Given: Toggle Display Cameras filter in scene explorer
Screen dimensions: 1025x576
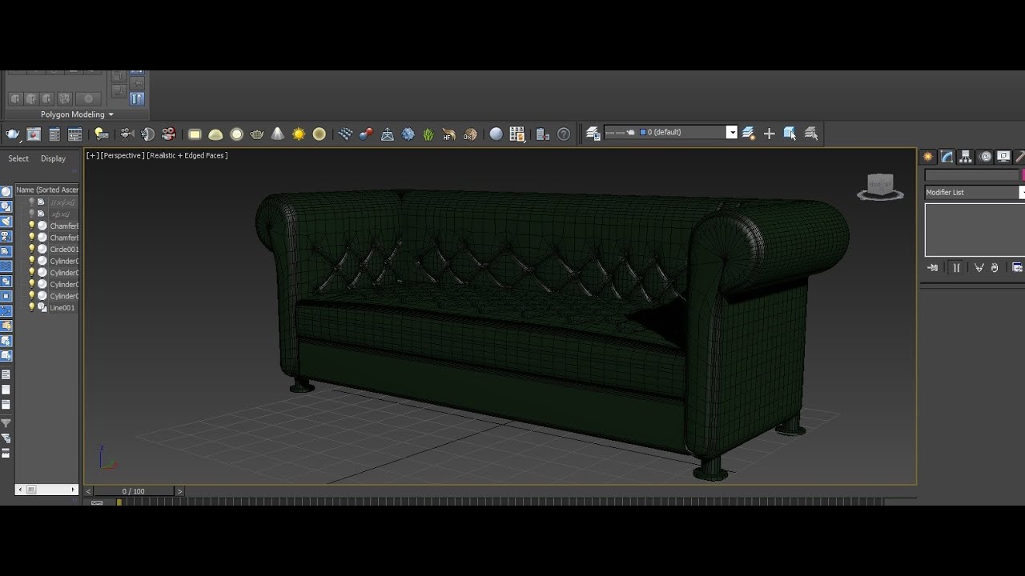Looking at the screenshot, I should 6,237.
